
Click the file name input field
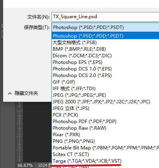(x=105, y=17)
